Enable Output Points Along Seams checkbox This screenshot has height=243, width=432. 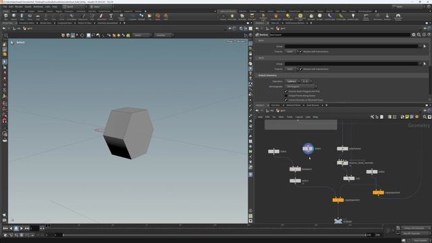tap(286, 96)
